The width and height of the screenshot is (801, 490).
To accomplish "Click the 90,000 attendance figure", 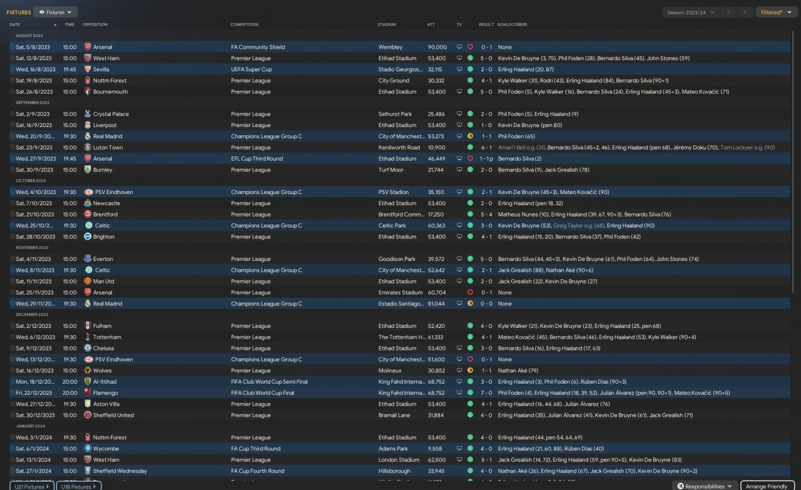I will click(437, 47).
